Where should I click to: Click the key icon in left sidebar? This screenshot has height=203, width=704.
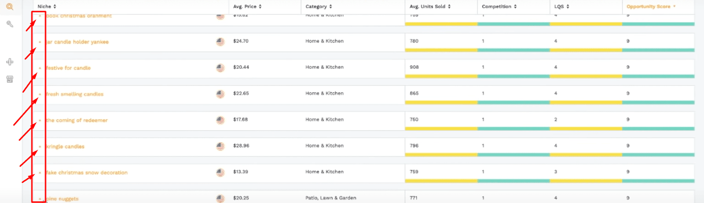(x=10, y=24)
